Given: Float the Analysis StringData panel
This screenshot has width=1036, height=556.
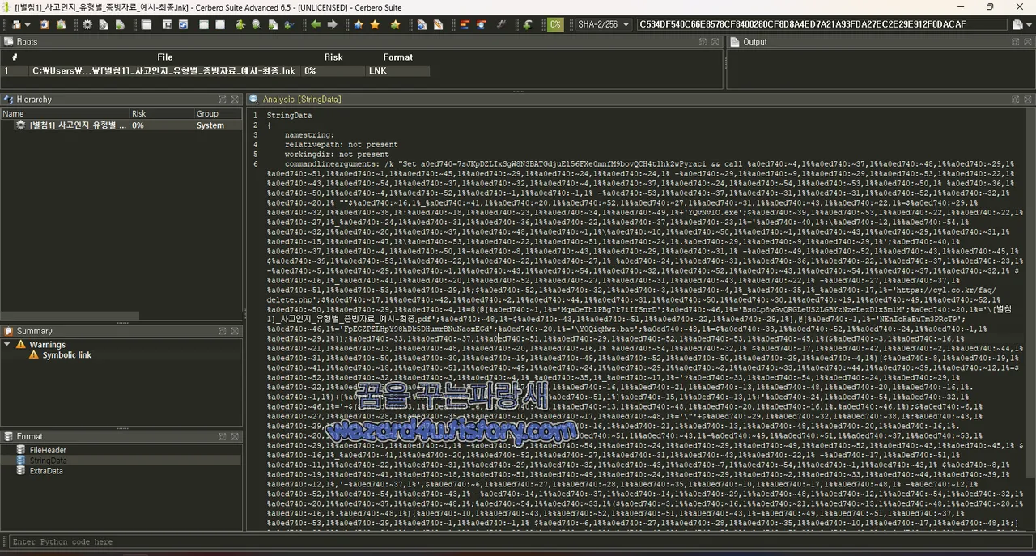Looking at the screenshot, I should click(1015, 100).
